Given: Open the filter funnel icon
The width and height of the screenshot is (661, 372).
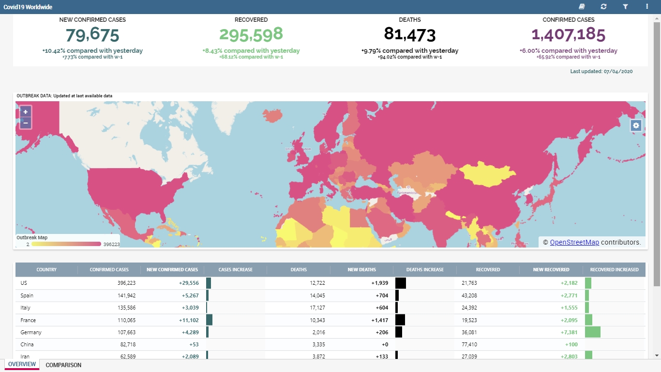Looking at the screenshot, I should point(625,7).
